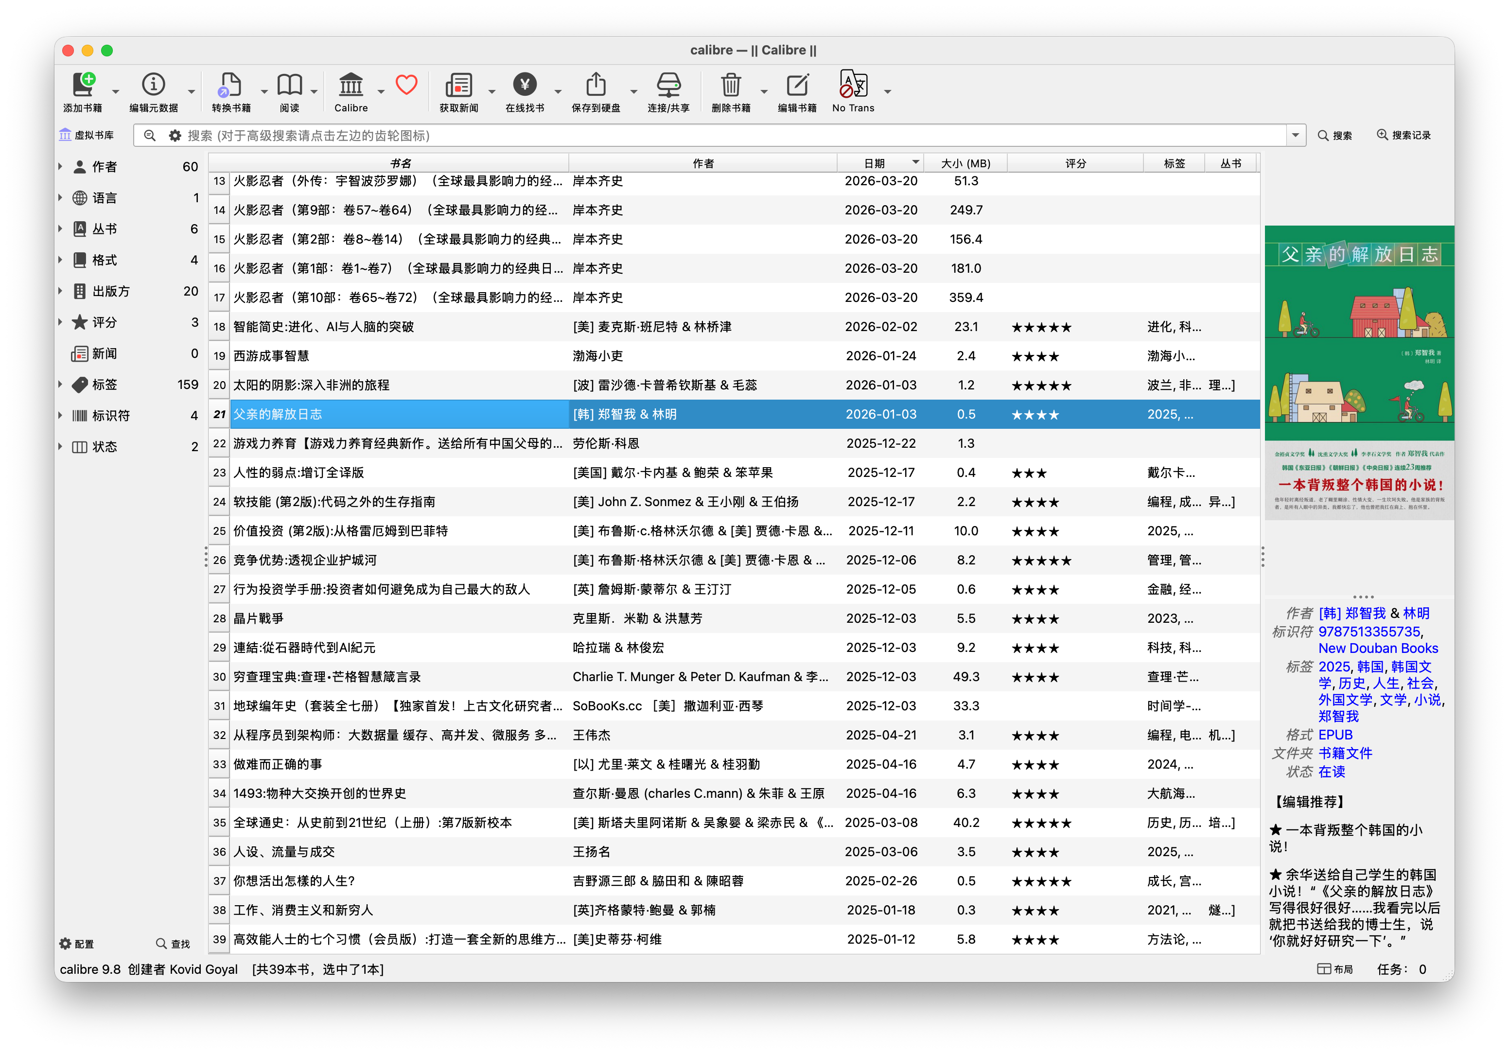Sort by the Size (大小 MB) column header
Image resolution: width=1509 pixels, height=1054 pixels.
[x=965, y=163]
